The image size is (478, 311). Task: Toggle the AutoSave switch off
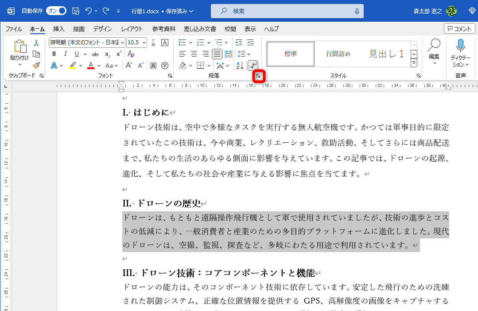[56, 11]
